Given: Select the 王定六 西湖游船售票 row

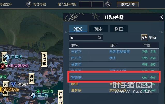Looking at the screenshot, I should point(114,52).
